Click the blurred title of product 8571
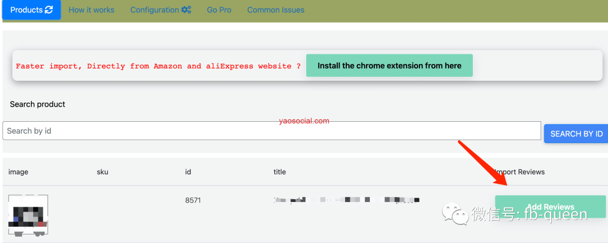The height and width of the screenshot is (243, 608). [347, 200]
